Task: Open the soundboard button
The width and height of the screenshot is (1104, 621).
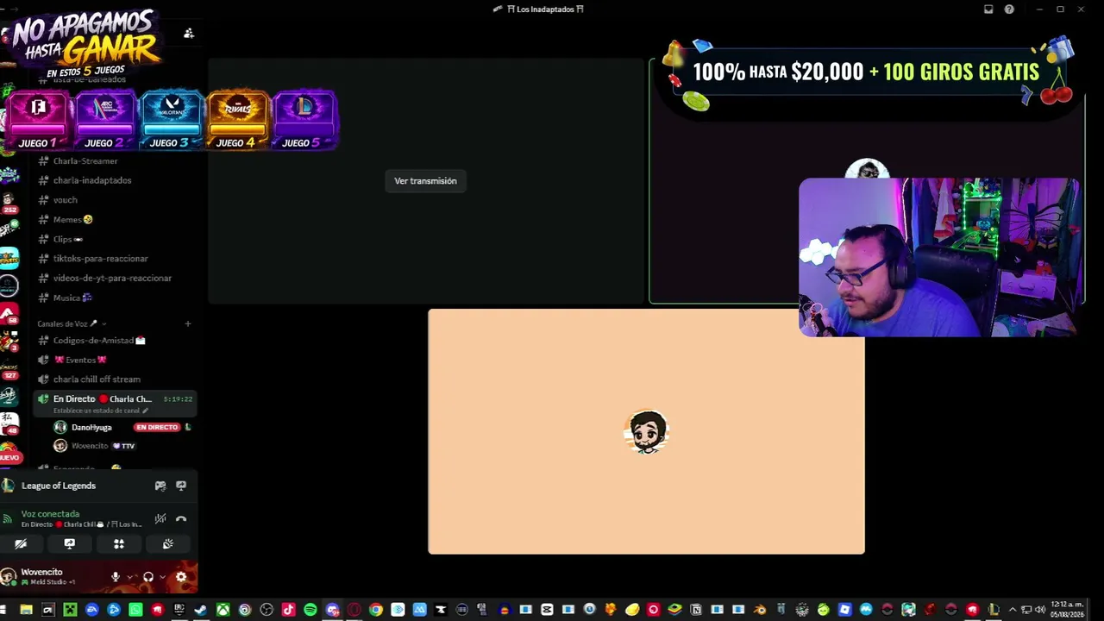Action: (x=168, y=544)
